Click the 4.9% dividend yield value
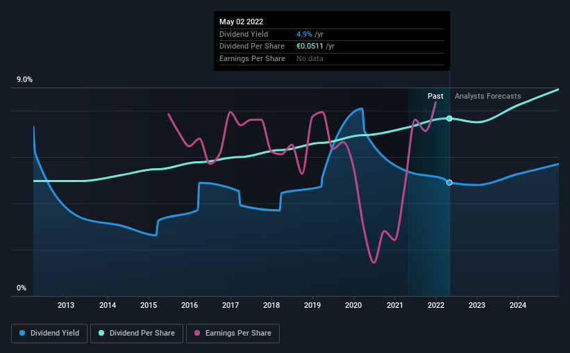The height and width of the screenshot is (353, 570). coord(304,34)
